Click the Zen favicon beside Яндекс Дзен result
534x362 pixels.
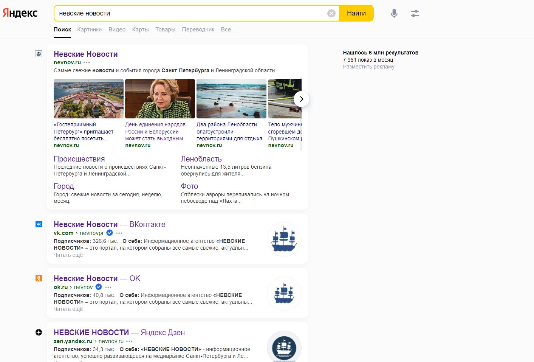pos(39,332)
